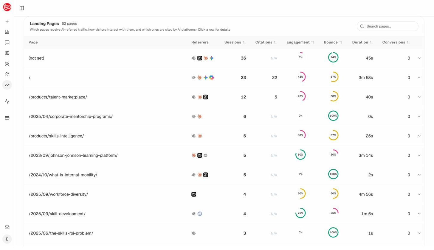Expand details for the /products/talent-marketplace/ row

point(419,97)
